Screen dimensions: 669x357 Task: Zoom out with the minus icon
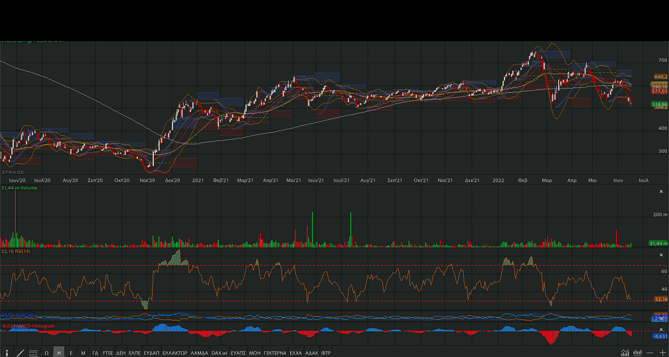pyautogui.click(x=650, y=352)
